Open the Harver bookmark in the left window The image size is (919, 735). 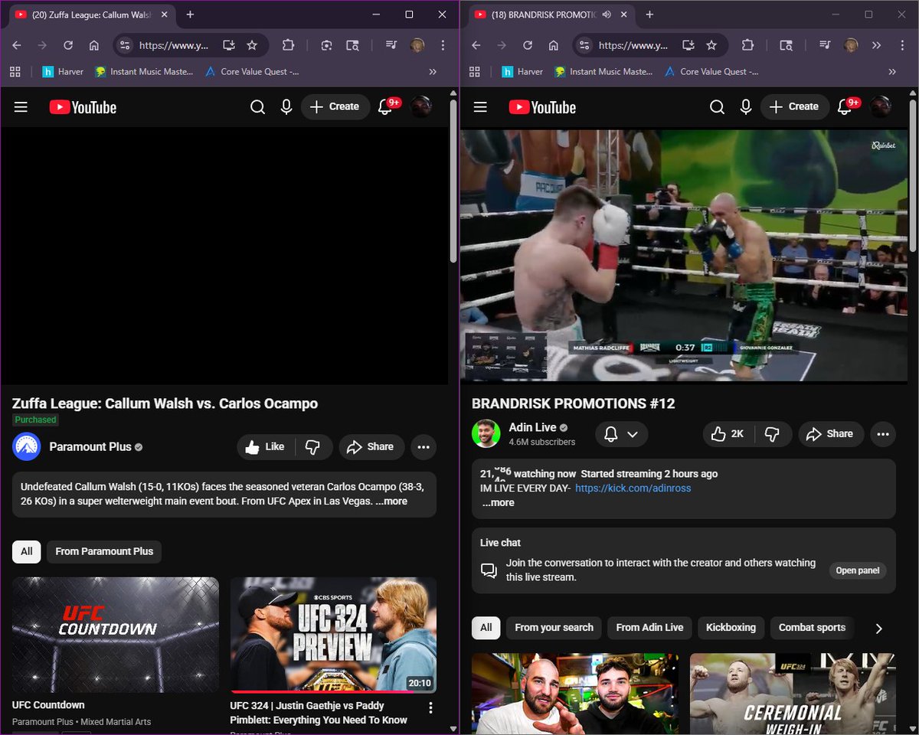64,71
